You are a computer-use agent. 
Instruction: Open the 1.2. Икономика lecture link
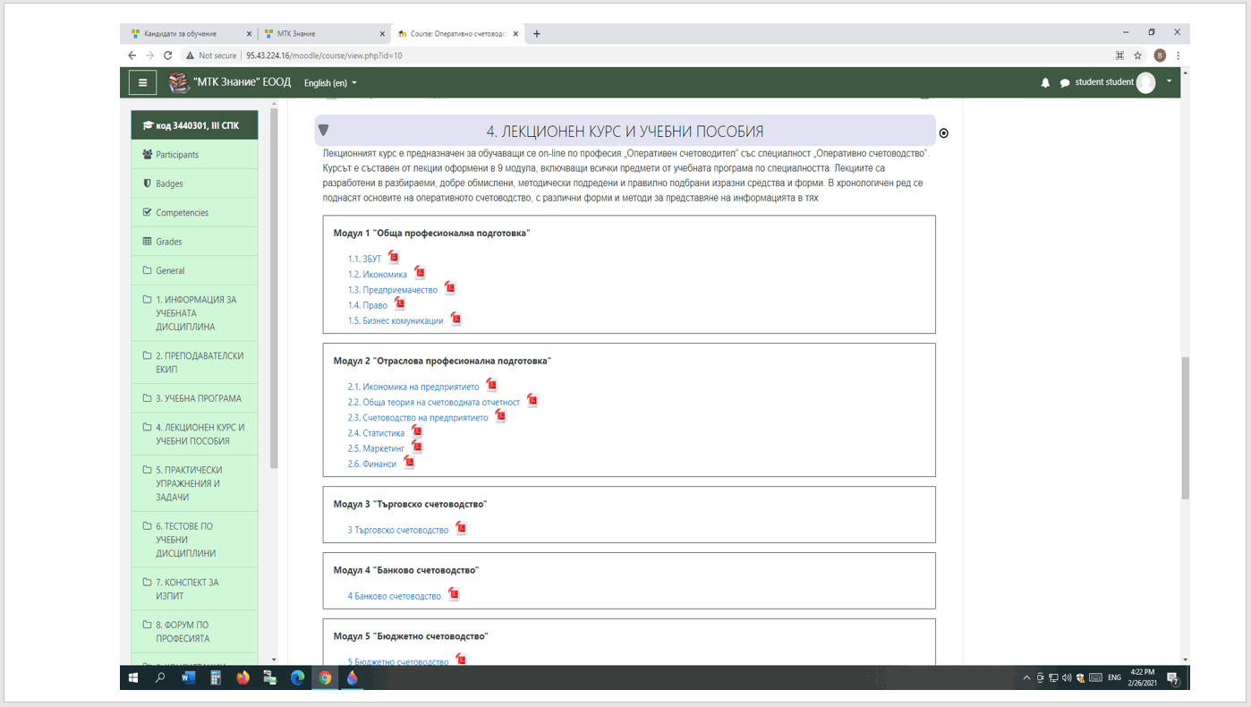click(377, 275)
